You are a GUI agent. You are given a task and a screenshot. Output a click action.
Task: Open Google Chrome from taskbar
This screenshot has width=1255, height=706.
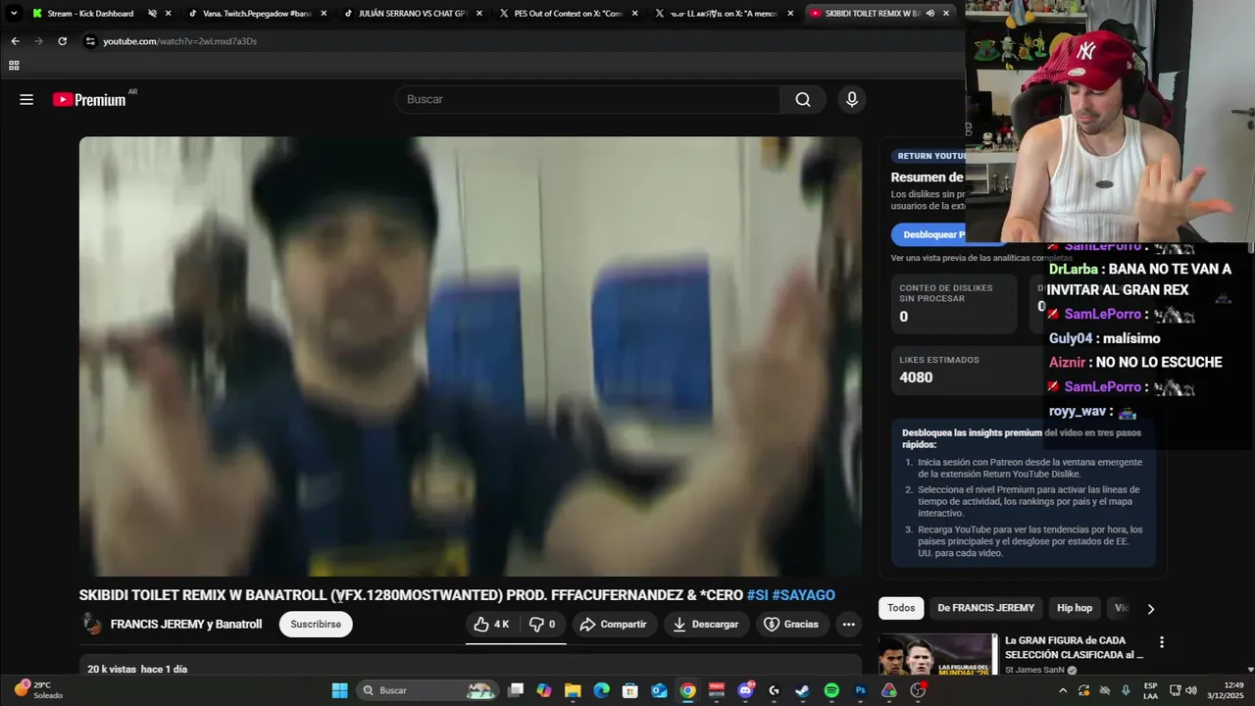688,690
